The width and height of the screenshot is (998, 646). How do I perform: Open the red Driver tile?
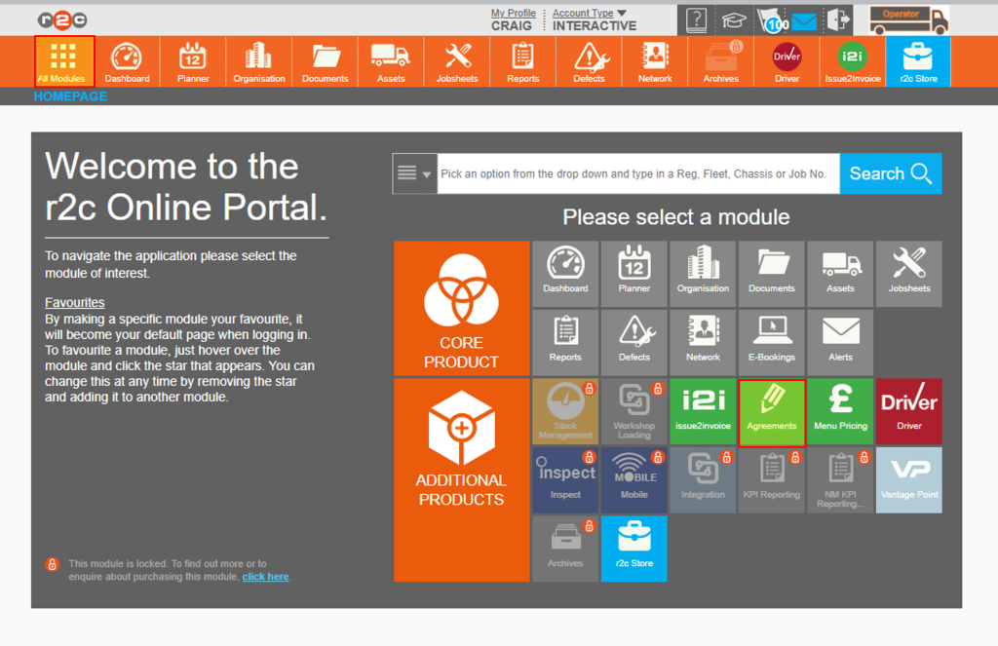tap(909, 411)
